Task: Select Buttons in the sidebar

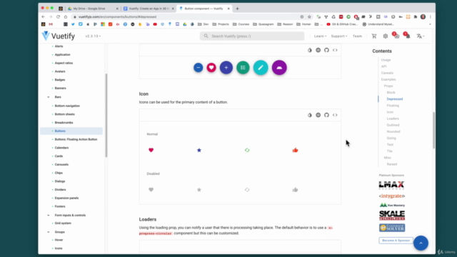Action: tap(71, 131)
